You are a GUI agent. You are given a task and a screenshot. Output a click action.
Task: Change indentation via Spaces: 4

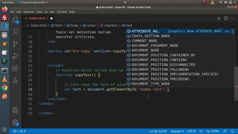(x=177, y=131)
